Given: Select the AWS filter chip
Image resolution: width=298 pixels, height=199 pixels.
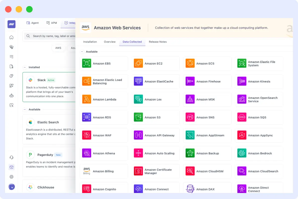Looking at the screenshot, I should click(x=58, y=48).
